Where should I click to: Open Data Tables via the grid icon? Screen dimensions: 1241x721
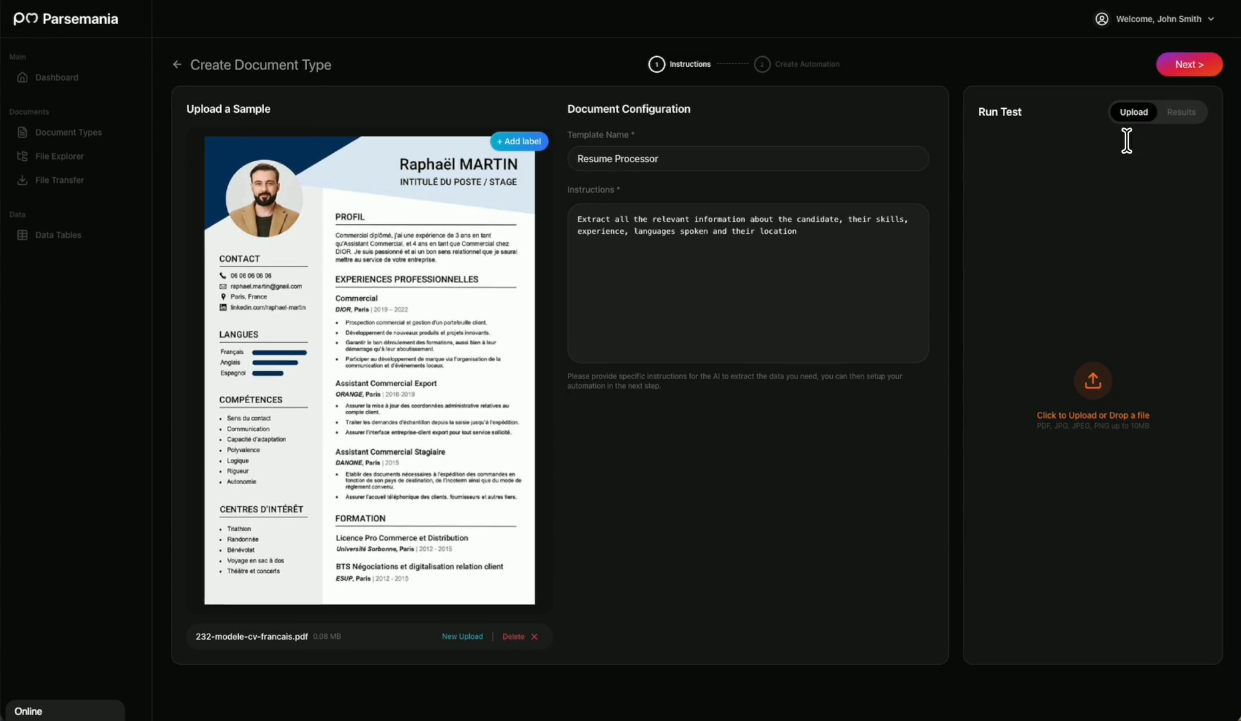[x=22, y=234]
